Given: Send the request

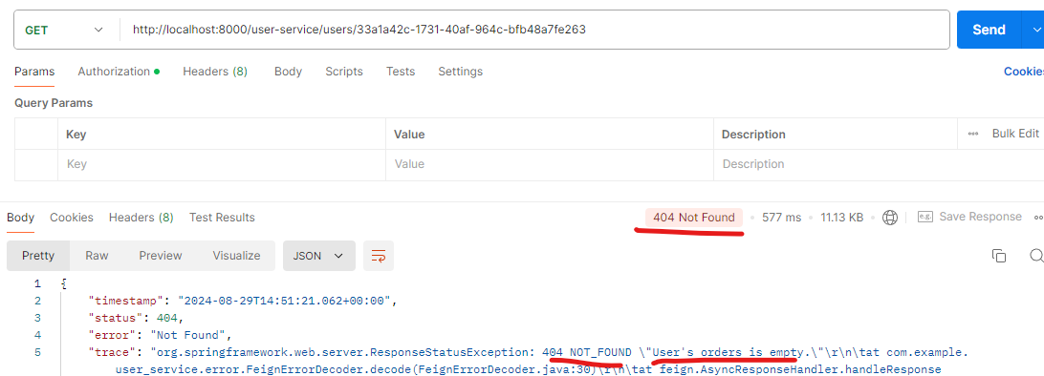Looking at the screenshot, I should [989, 30].
